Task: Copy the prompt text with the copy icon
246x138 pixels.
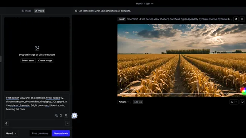Action: [57, 115]
